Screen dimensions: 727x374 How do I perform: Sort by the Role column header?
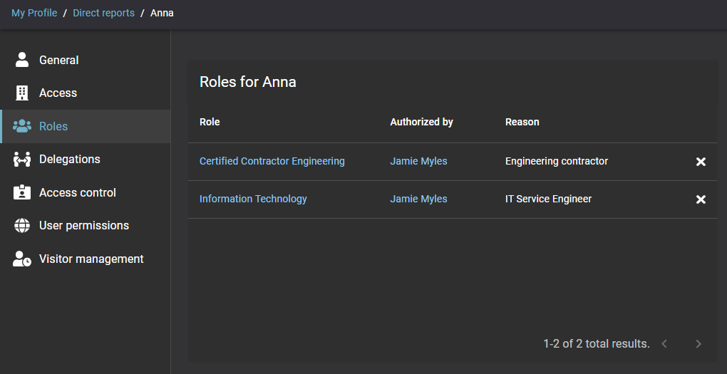[x=210, y=122]
